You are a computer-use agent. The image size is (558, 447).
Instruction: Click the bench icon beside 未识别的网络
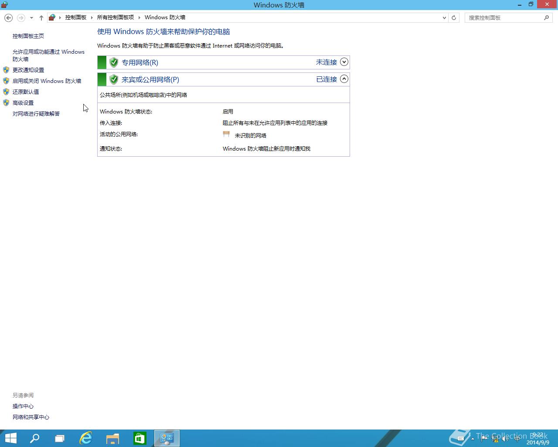pos(226,134)
